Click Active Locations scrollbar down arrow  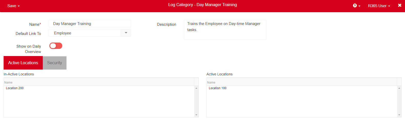pyautogui.click(x=399, y=115)
